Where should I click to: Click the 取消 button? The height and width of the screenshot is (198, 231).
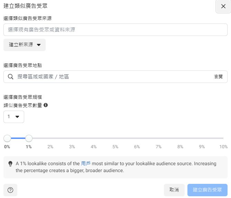coord(174,190)
